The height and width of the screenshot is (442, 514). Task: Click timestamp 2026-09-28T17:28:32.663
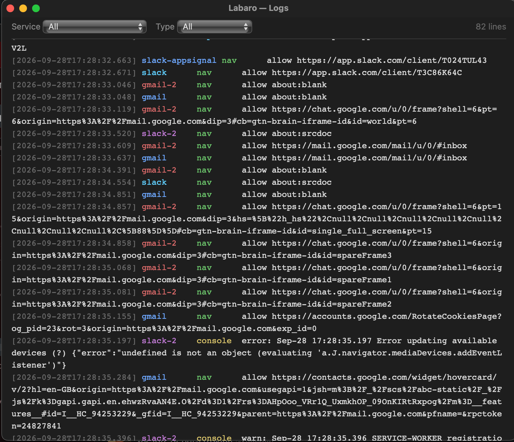74,60
